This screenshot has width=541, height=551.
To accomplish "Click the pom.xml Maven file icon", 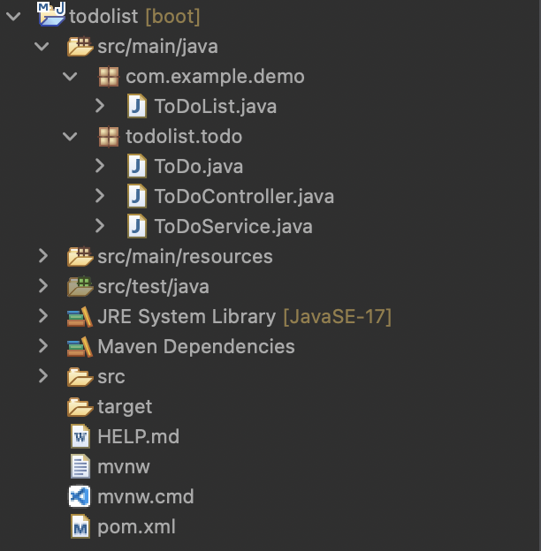I will click(x=80, y=526).
